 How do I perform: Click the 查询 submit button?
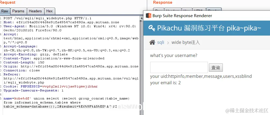point(216,68)
